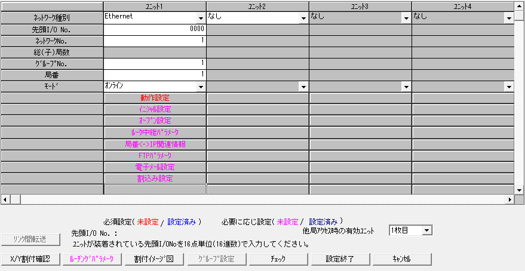Expand the Unit 1 mode オンライン dropdown
The width and height of the screenshot is (525, 271).
(200, 87)
